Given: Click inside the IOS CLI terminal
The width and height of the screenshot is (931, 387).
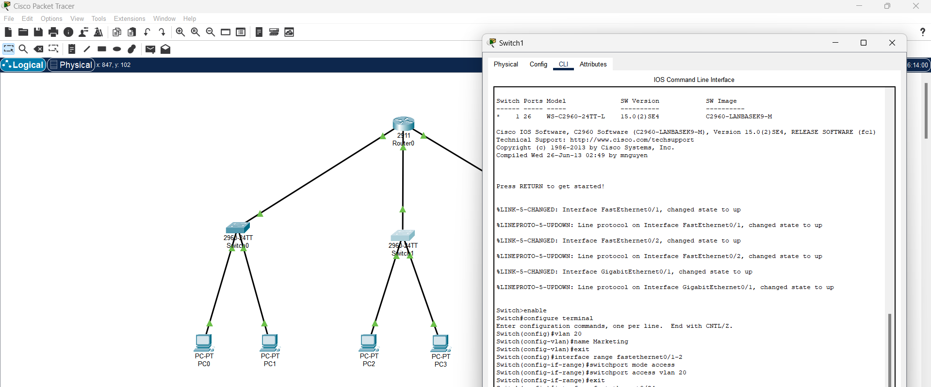Looking at the screenshot, I should (x=689, y=237).
